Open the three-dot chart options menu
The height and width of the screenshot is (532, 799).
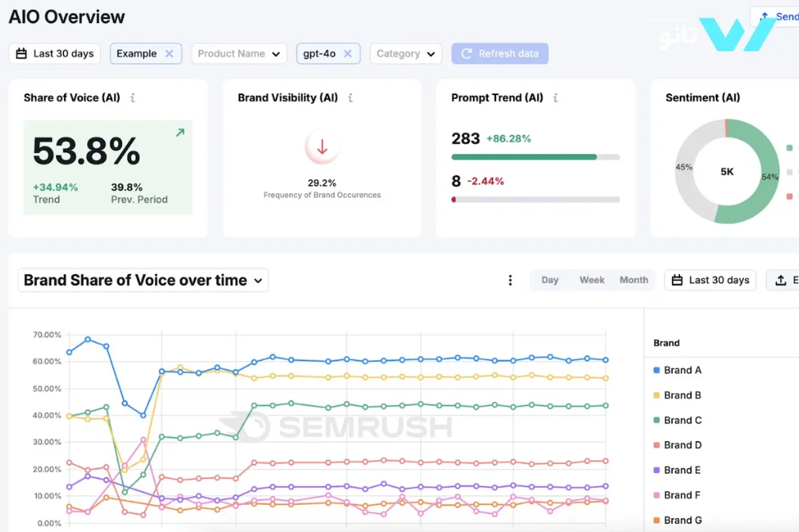tap(511, 280)
